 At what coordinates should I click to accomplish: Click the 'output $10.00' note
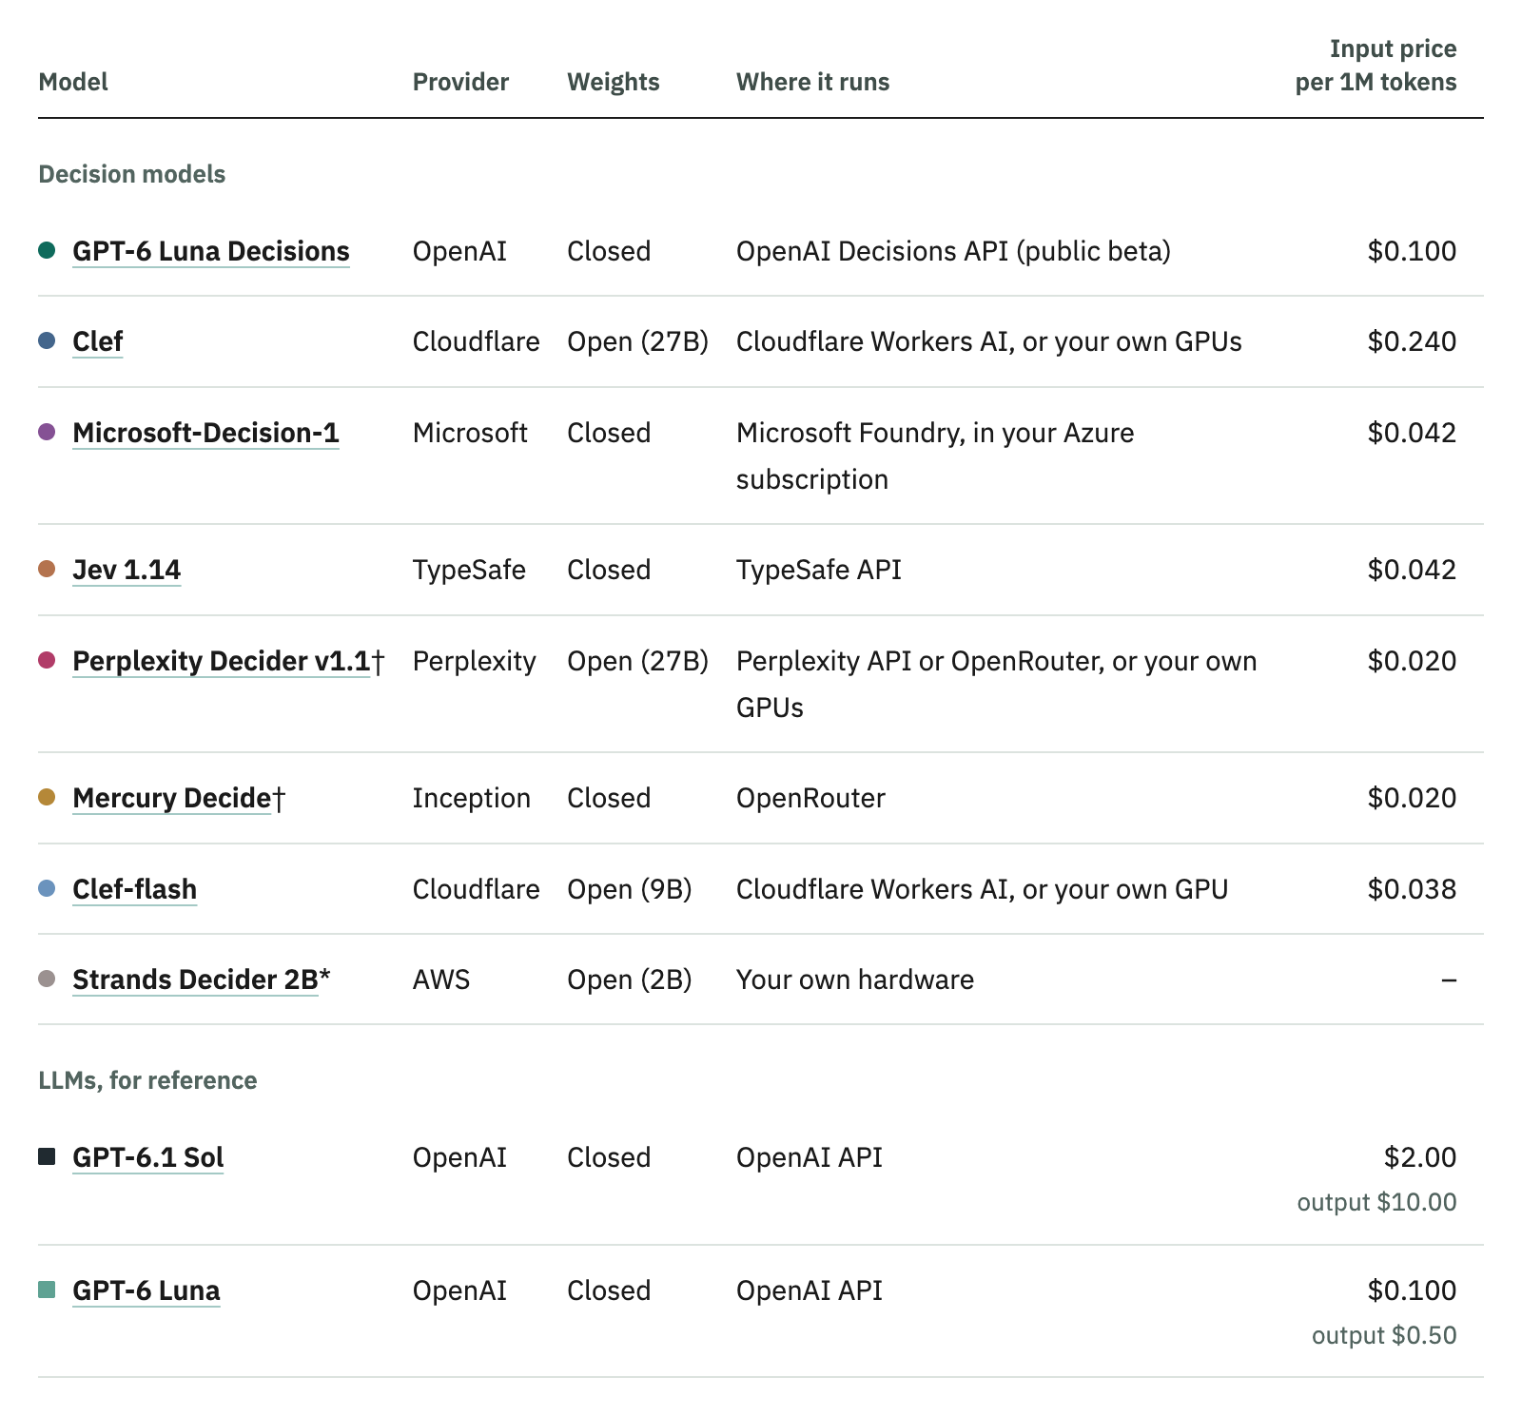(1376, 1202)
